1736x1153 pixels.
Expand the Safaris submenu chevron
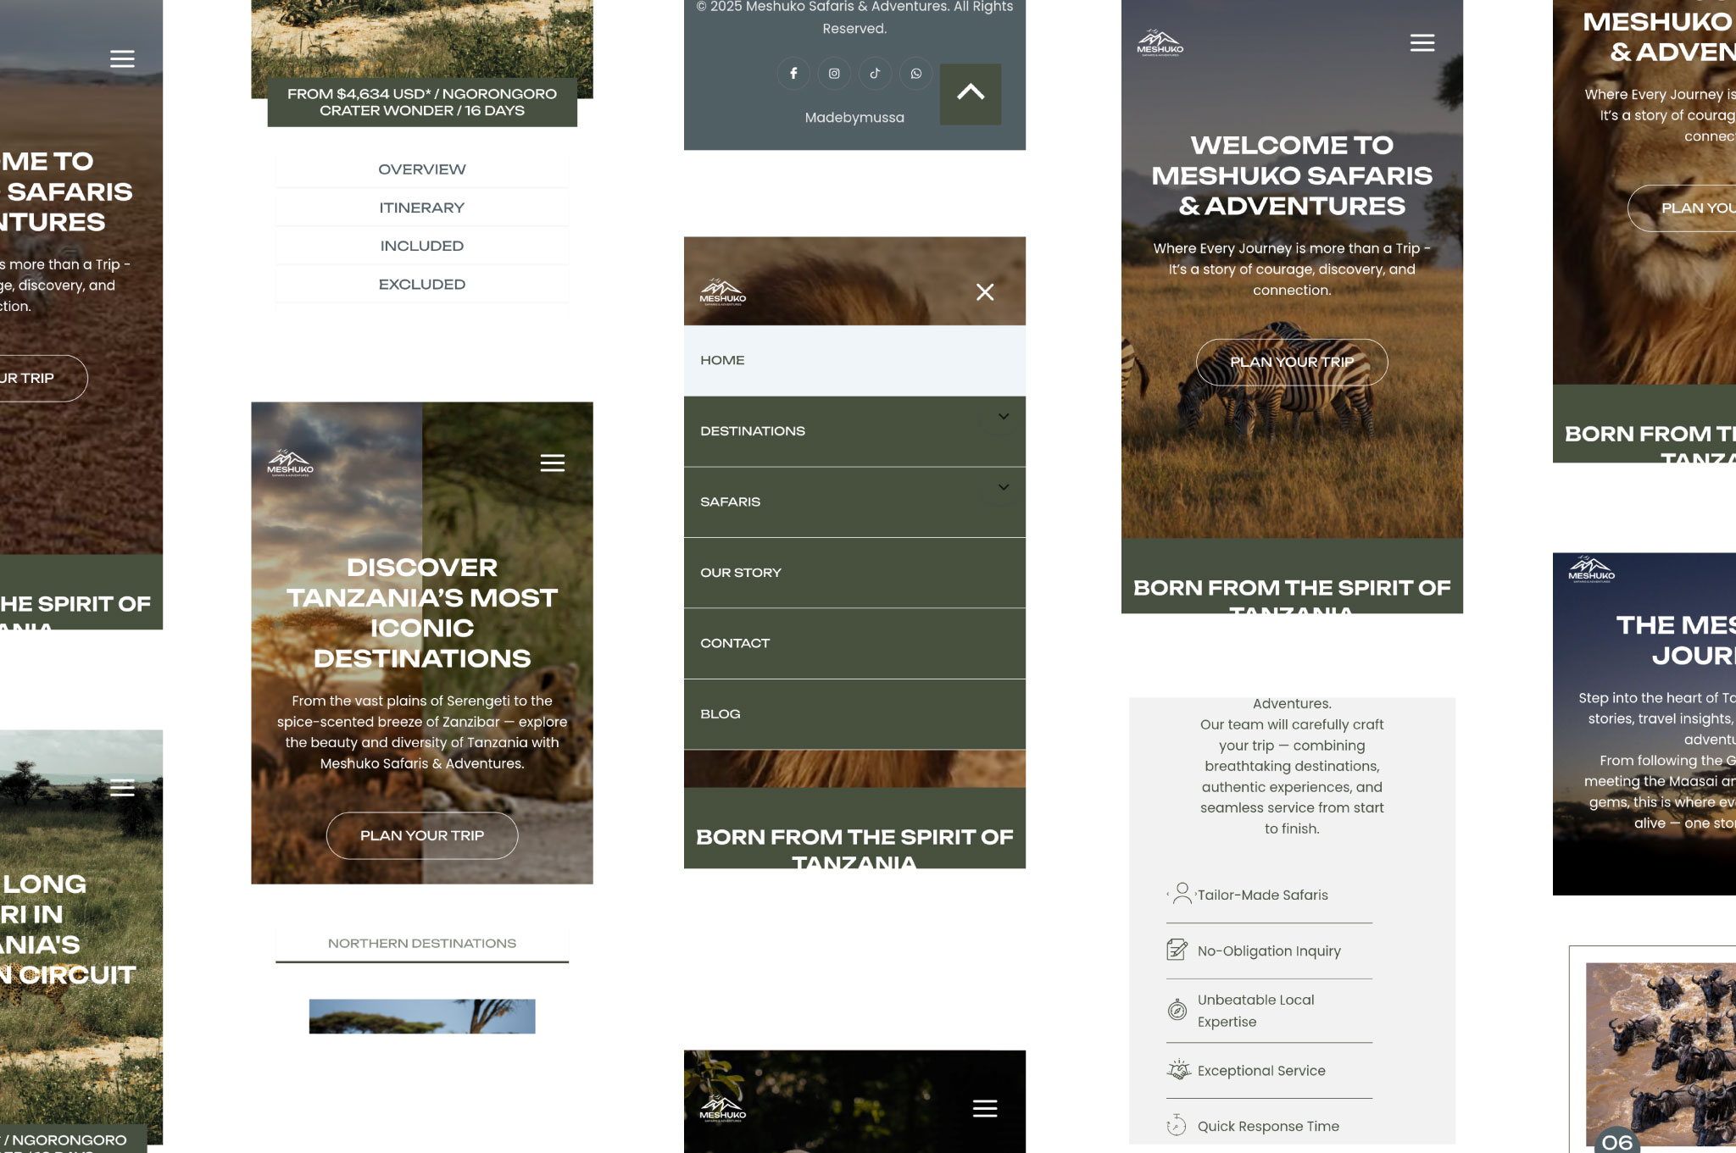1003,488
